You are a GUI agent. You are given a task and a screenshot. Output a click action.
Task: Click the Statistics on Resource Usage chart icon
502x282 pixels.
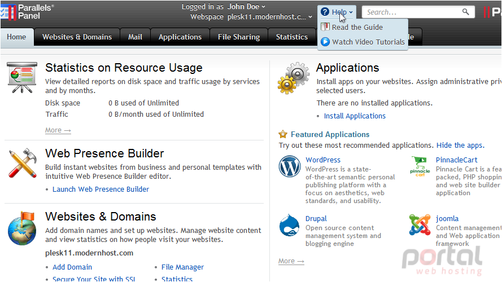pos(22,78)
